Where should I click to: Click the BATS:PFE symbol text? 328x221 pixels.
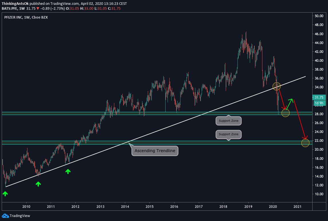click(10, 9)
